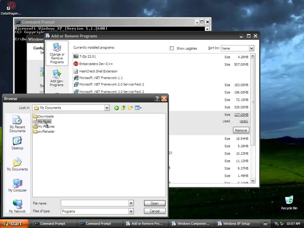Expand the Look in My Documents dropdown

click(x=107, y=108)
